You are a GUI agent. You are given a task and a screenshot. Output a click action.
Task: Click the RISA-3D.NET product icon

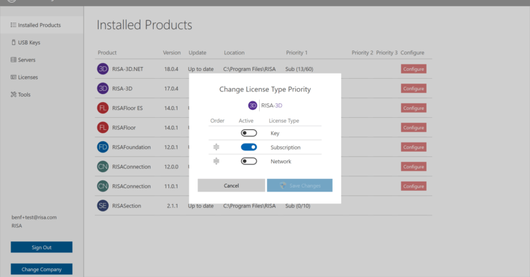coord(103,68)
